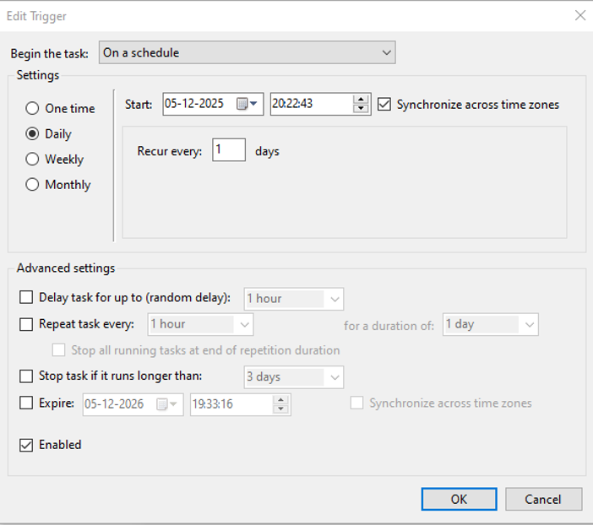Uncheck the Enabled checkbox
The width and height of the screenshot is (593, 525).
coord(26,445)
